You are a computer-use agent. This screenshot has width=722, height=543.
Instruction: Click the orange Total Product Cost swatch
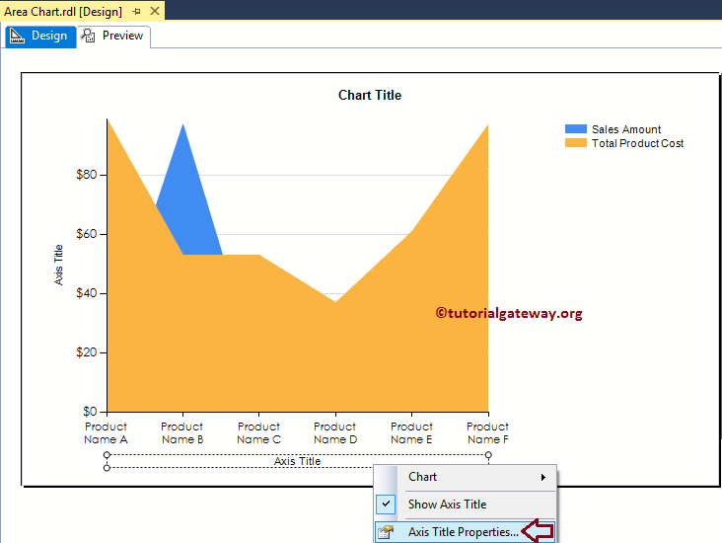[x=576, y=143]
